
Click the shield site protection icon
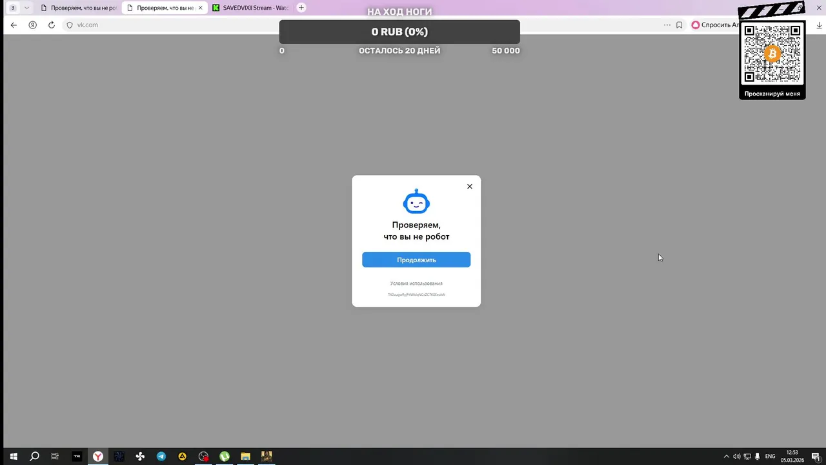click(x=70, y=25)
